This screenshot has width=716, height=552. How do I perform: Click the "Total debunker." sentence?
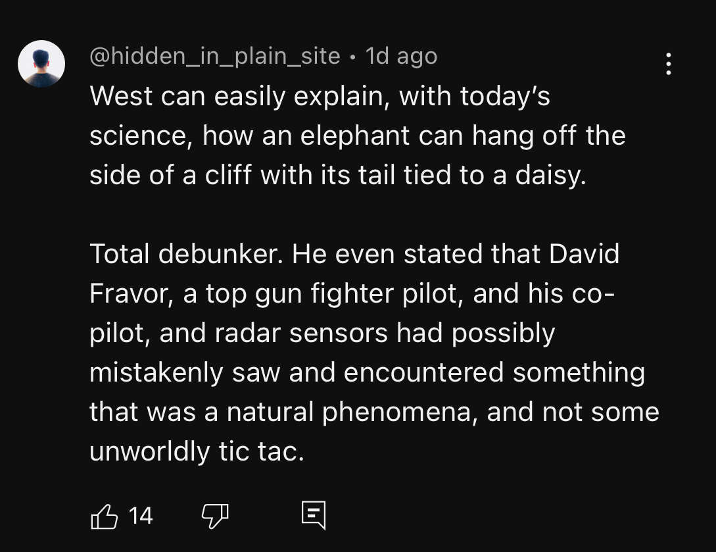click(187, 254)
